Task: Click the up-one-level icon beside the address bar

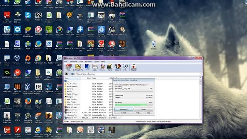Action: click(x=66, y=74)
